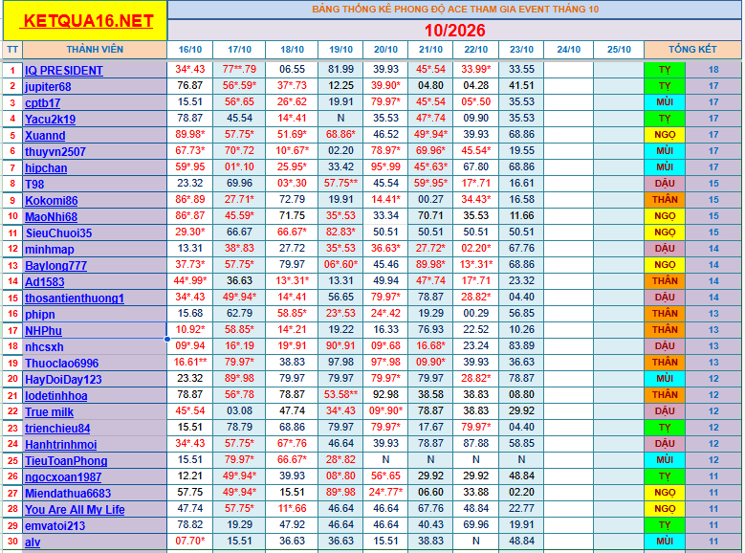Select cell 07.70* in alv row

(x=190, y=542)
